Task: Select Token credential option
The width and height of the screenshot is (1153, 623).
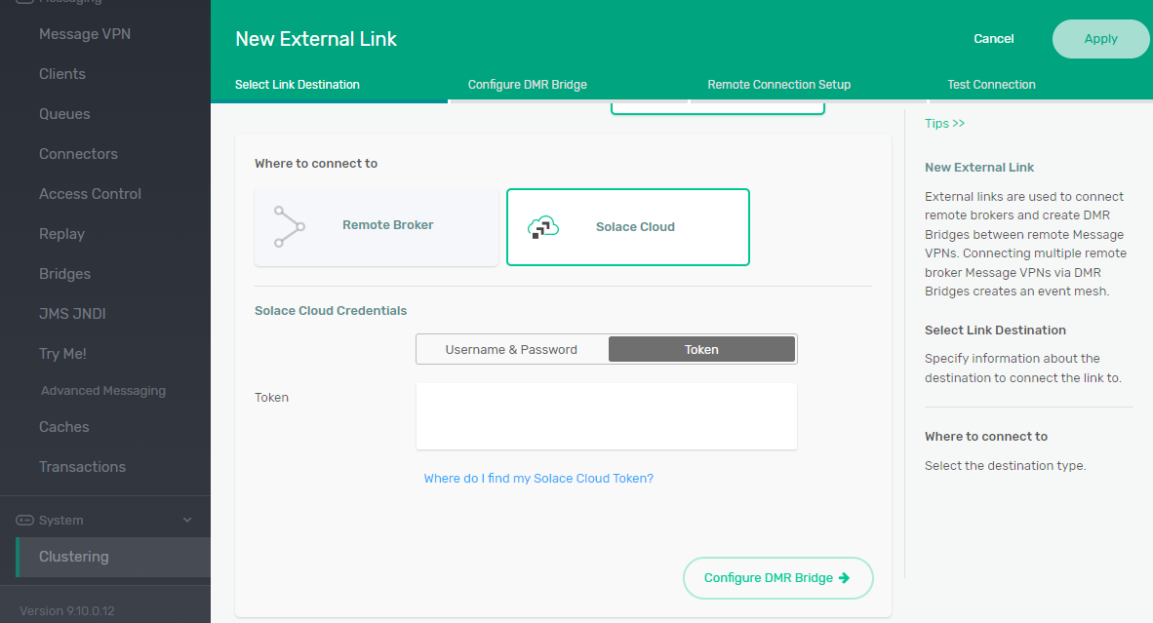Action: [701, 350]
